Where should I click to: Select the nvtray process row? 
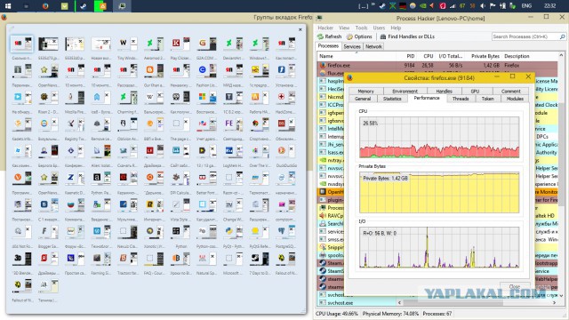coord(331,160)
